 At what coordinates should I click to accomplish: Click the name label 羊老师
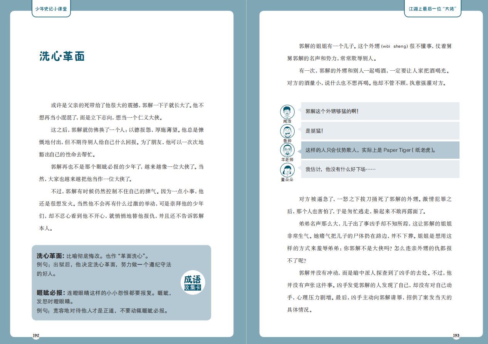(x=287, y=160)
